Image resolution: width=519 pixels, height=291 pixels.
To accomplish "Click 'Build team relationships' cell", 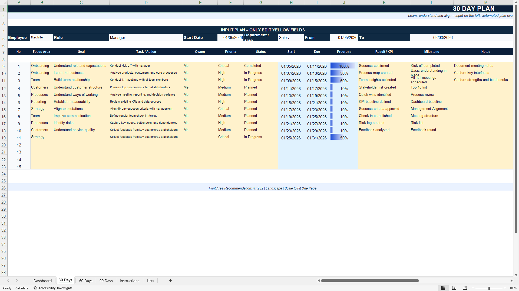I will [81, 80].
